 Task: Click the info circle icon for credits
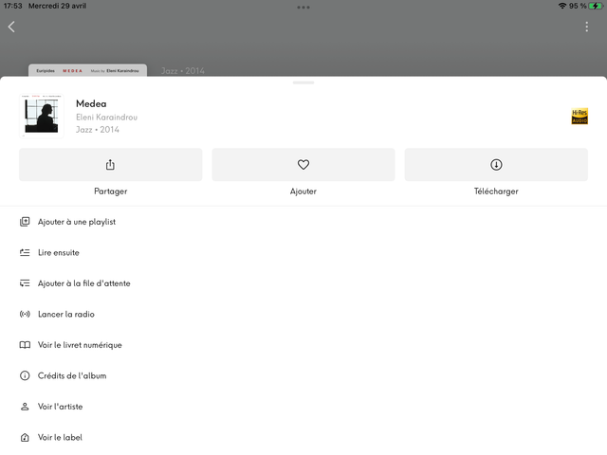click(25, 375)
